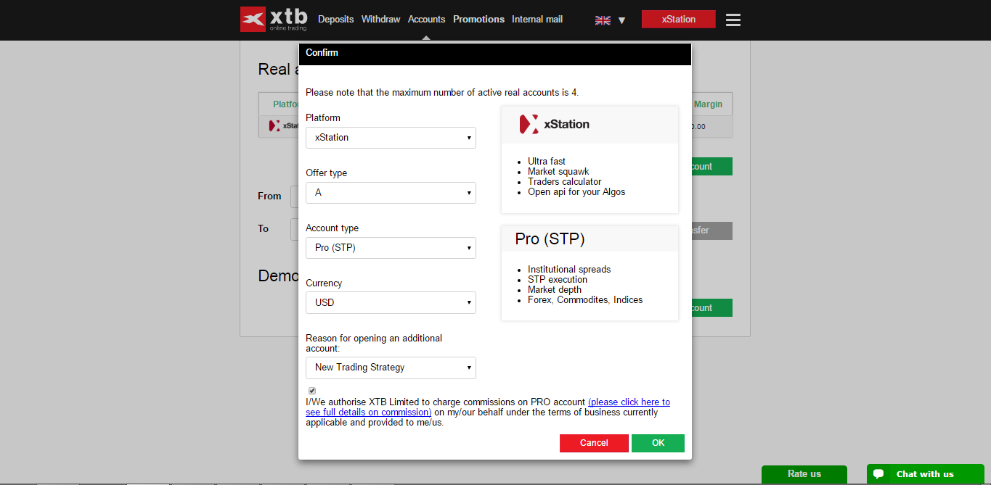Click the 'To' label on background page
The image size is (991, 485).
(263, 229)
